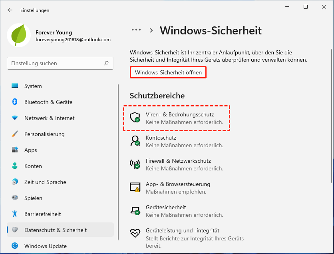The width and height of the screenshot is (334, 254).
Task: Click the Gerätesicherheit laptop icon
Action: pos(135,210)
